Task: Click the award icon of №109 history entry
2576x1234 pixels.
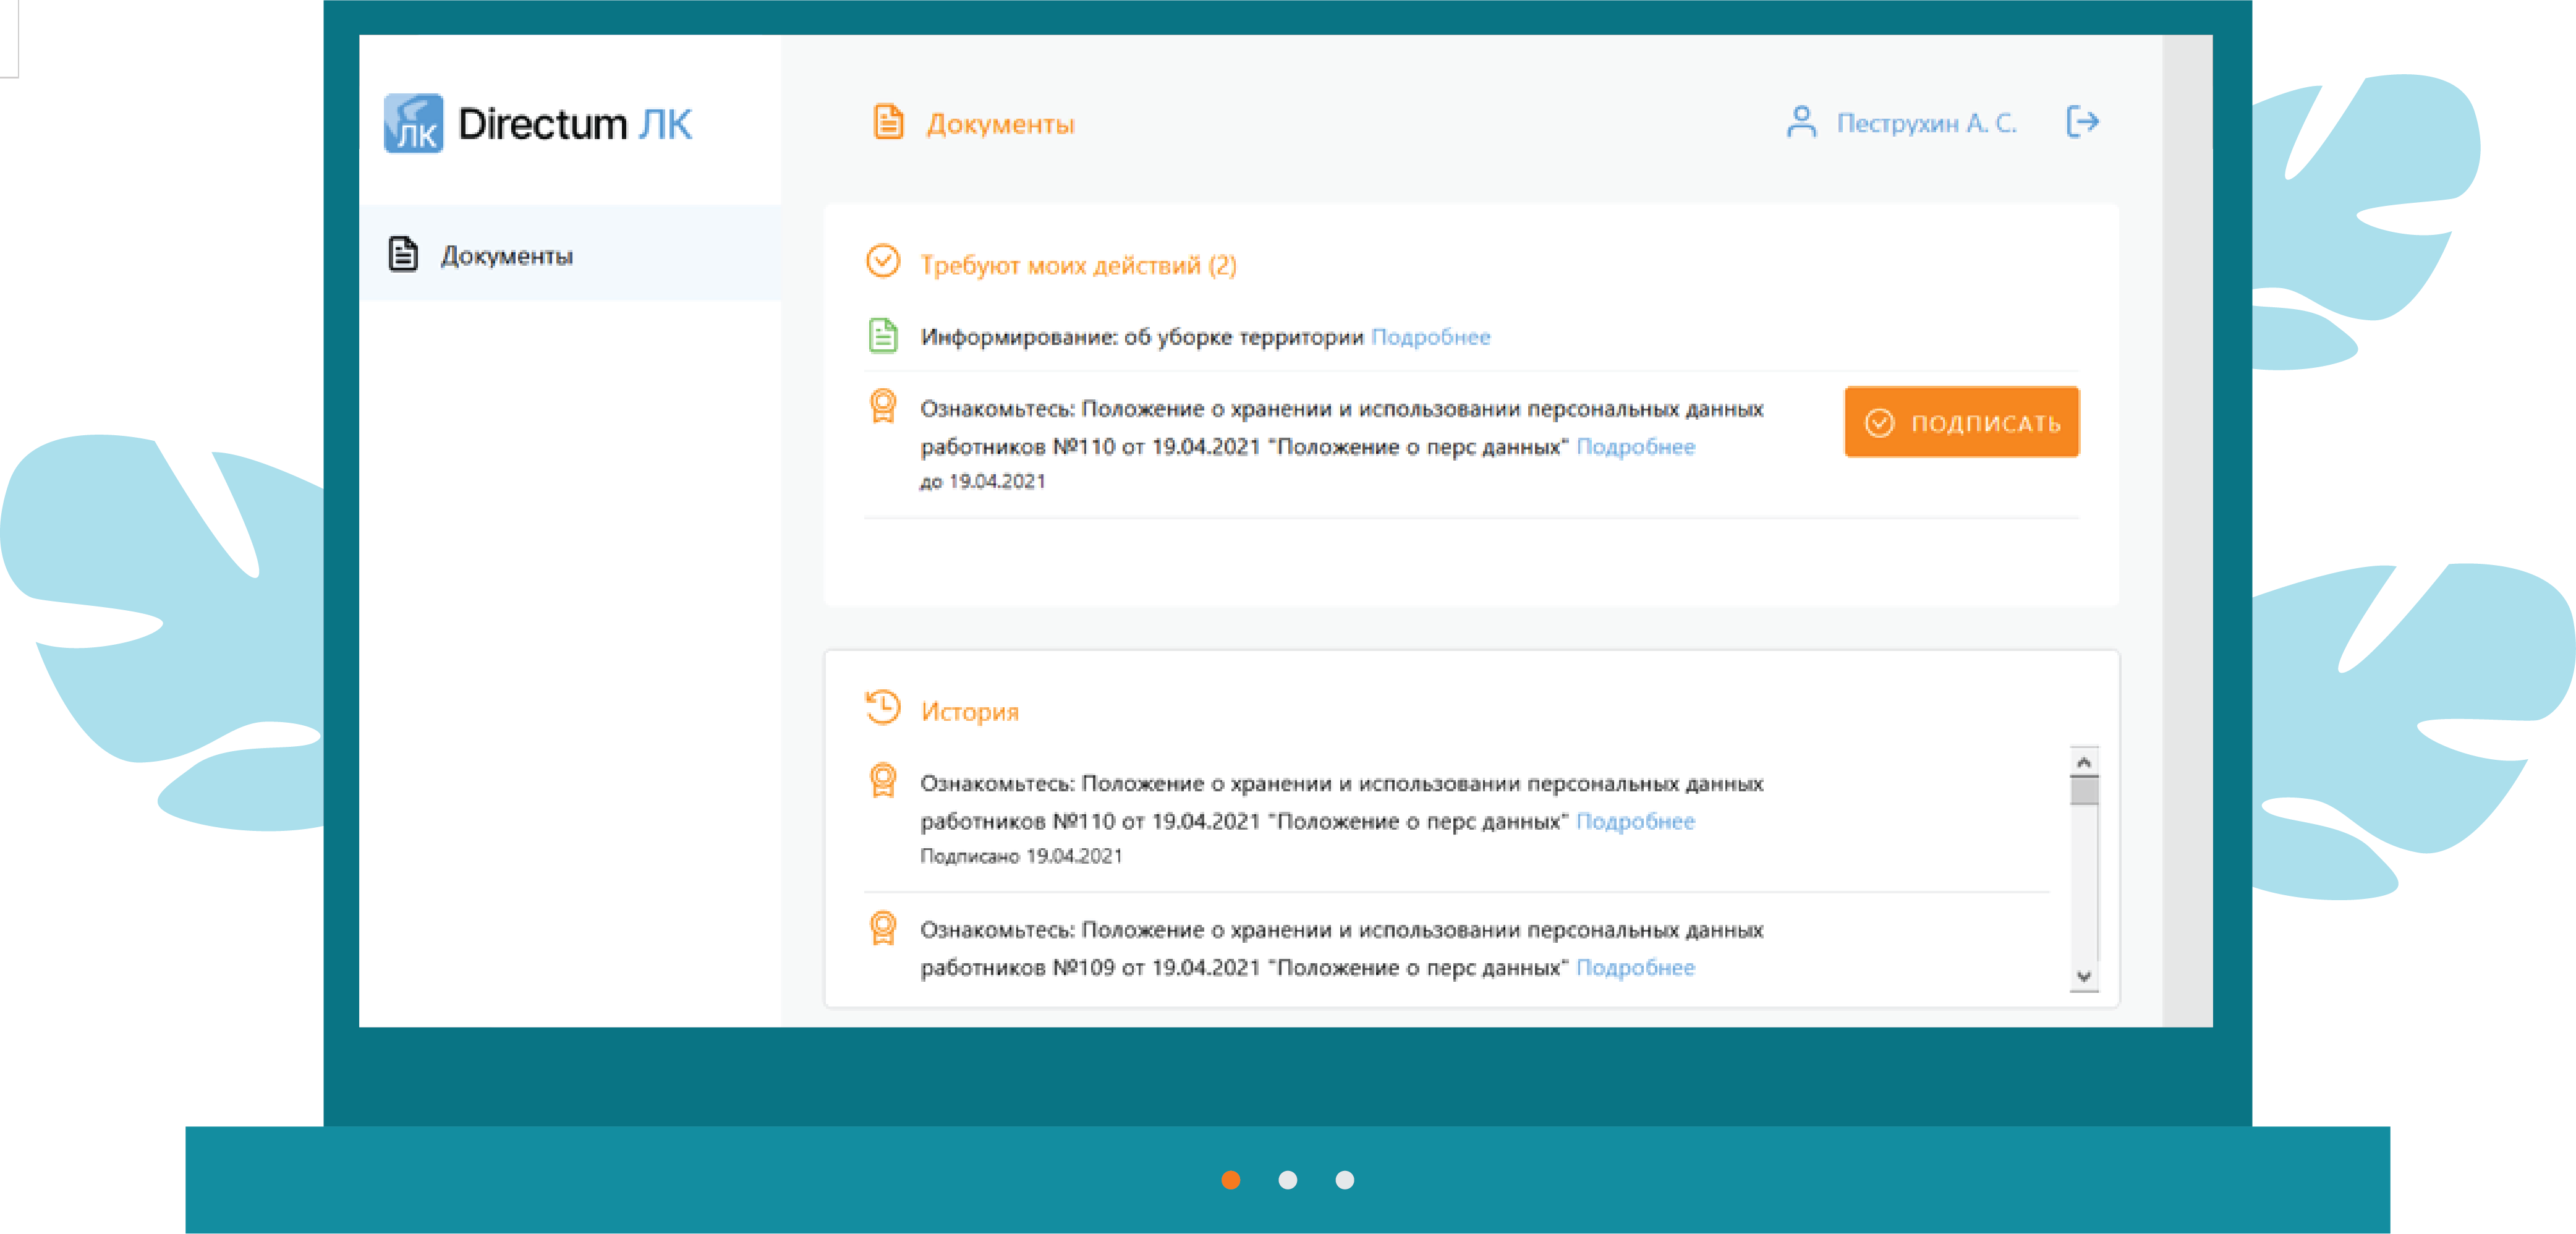Action: point(882,928)
